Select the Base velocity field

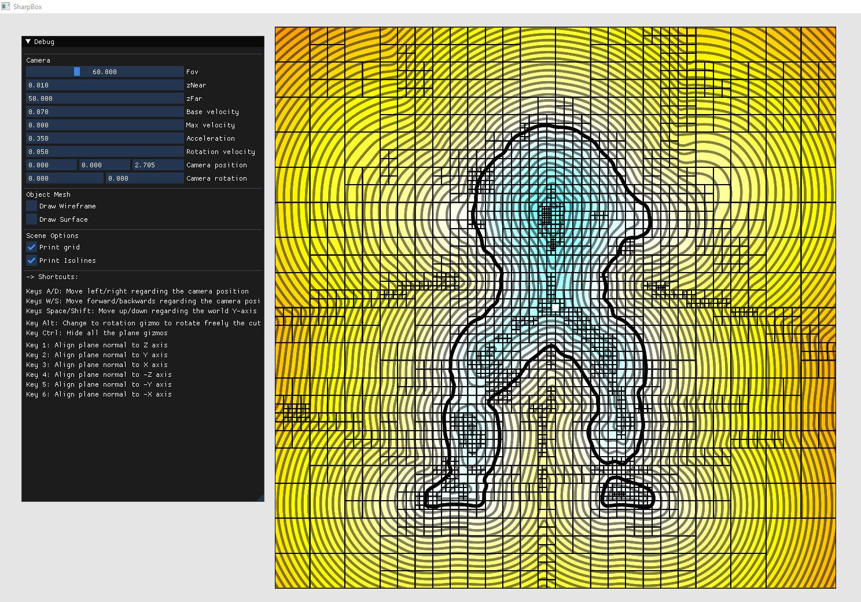click(105, 112)
